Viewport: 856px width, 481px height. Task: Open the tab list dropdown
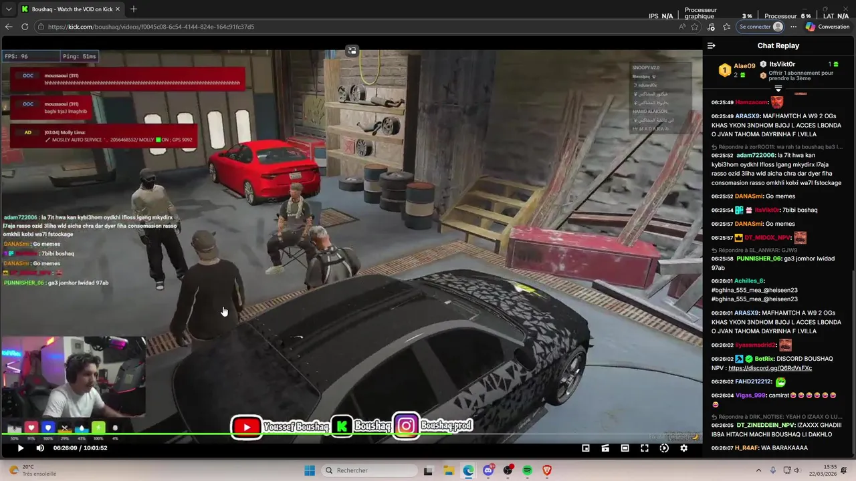pyautogui.click(x=9, y=9)
